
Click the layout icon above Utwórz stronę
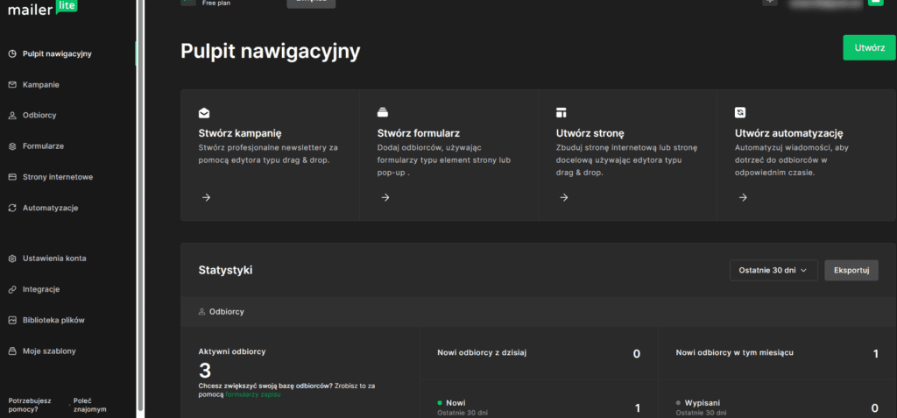(562, 113)
